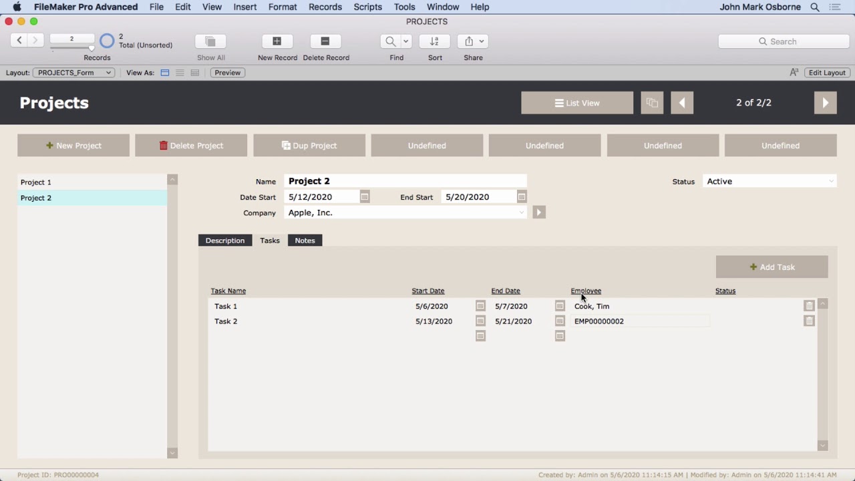Open the Share dropdown arrow
855x481 pixels.
coord(482,41)
